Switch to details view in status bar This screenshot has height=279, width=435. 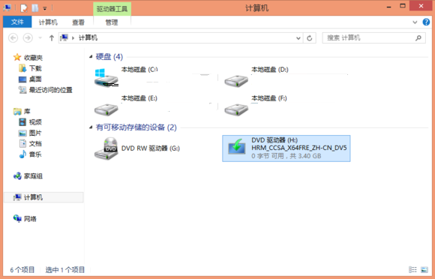point(412,269)
